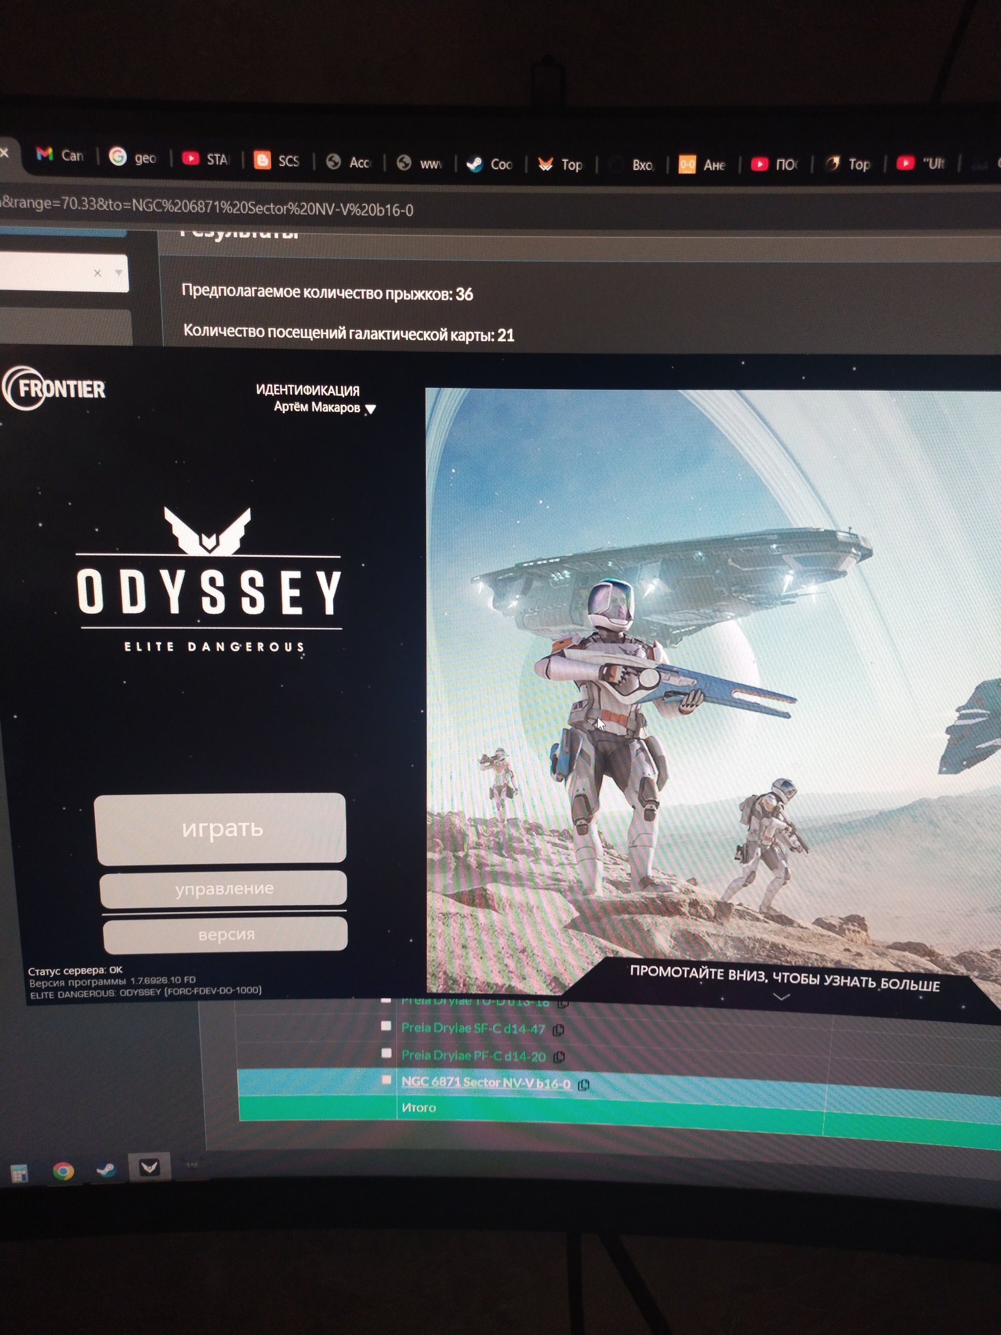Switch to the Steam 'Coo' browser tab
1001x1335 pixels.
point(490,164)
